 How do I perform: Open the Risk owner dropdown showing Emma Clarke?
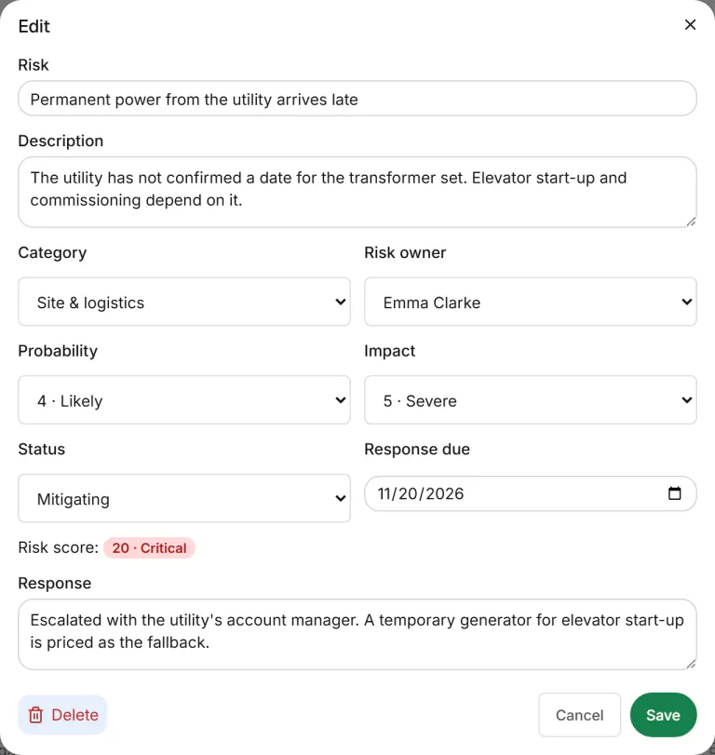530,302
